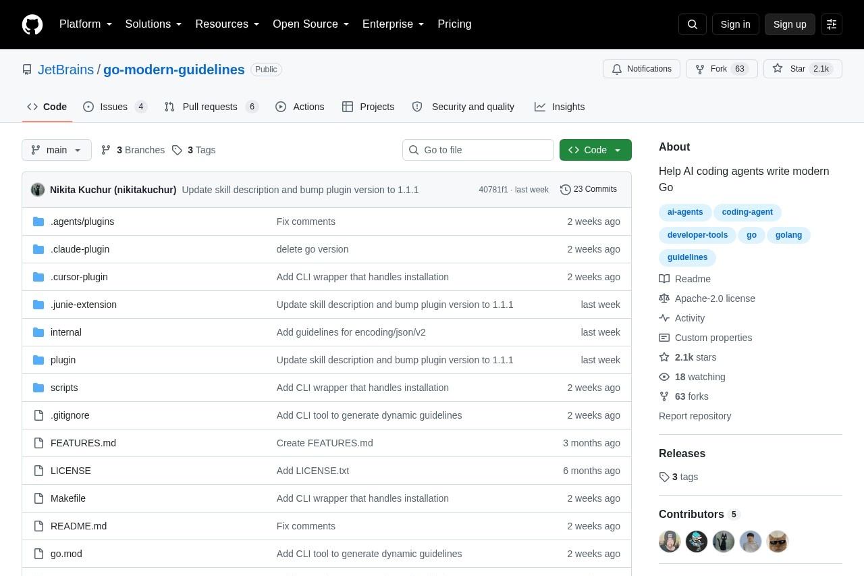Click the README.md file icon
Viewport: 864px width, 576px height.
[38, 526]
